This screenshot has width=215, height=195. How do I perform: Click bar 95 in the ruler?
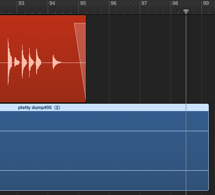coord(83,3)
